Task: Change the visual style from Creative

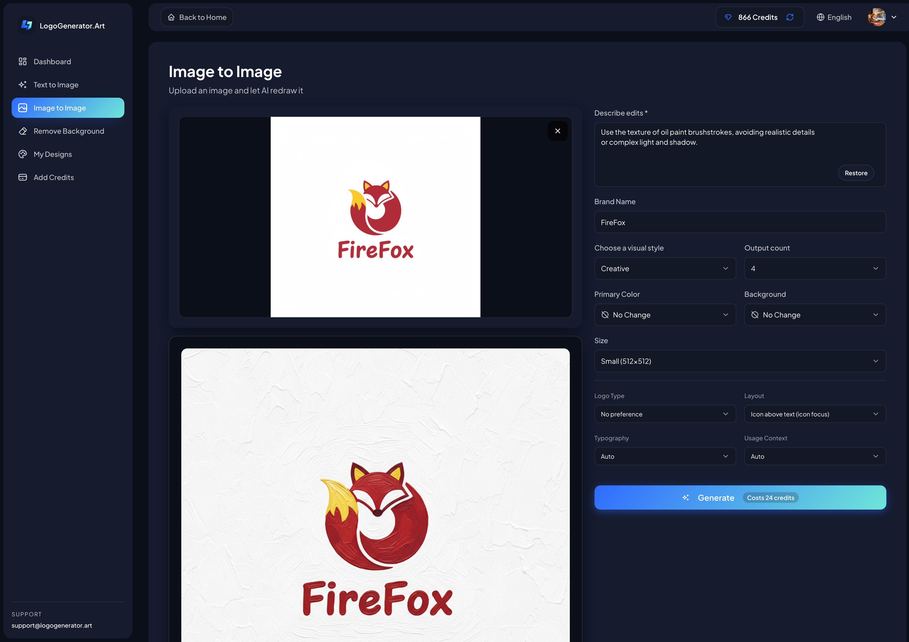Action: pyautogui.click(x=665, y=268)
